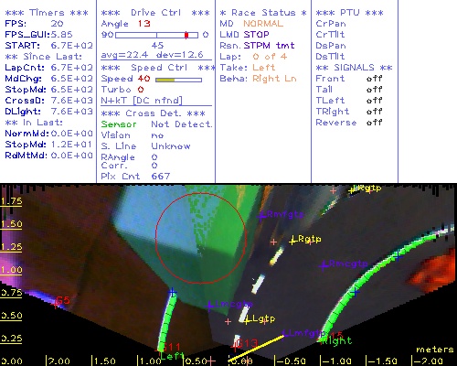This screenshot has width=457, height=366.
Task: Click the red marker on the Angle bar
Action: tap(186, 35)
